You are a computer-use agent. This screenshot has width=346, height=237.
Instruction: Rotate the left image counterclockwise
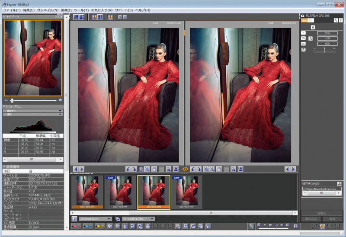128,169
